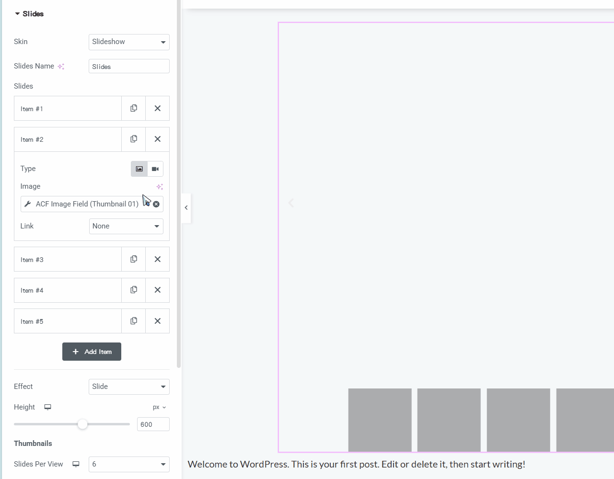
Task: Click AI sparkle icon next to Slides Name
Action: click(x=61, y=67)
